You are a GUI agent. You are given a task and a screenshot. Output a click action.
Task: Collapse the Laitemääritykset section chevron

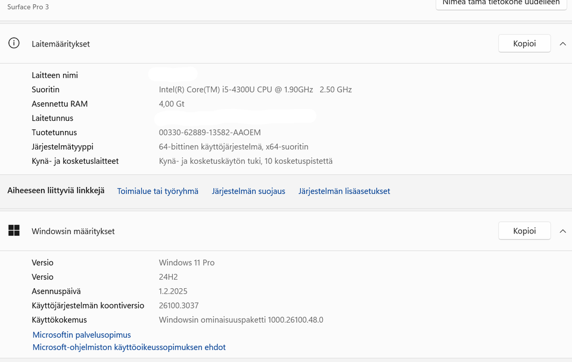coord(563,43)
